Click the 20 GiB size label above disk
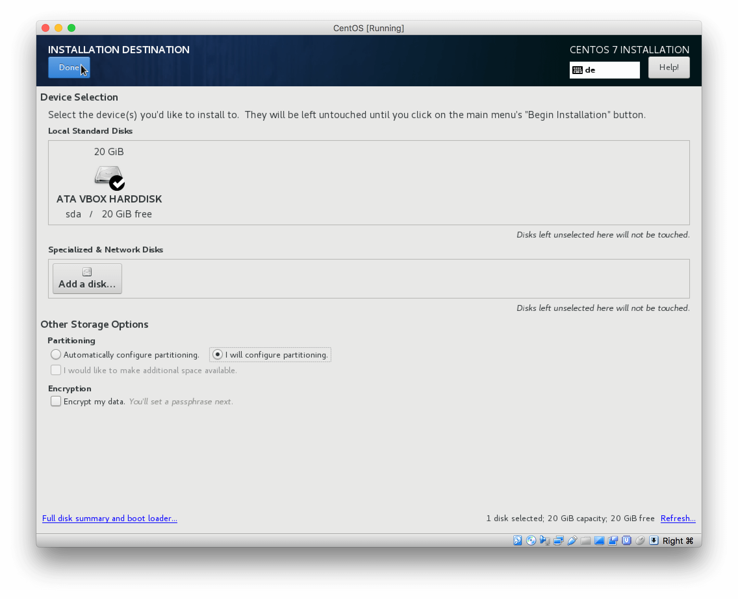738x599 pixels. pos(109,152)
